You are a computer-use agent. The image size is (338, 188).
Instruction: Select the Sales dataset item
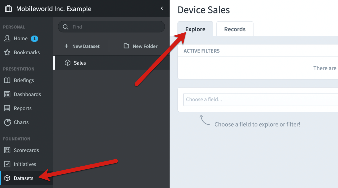point(80,63)
